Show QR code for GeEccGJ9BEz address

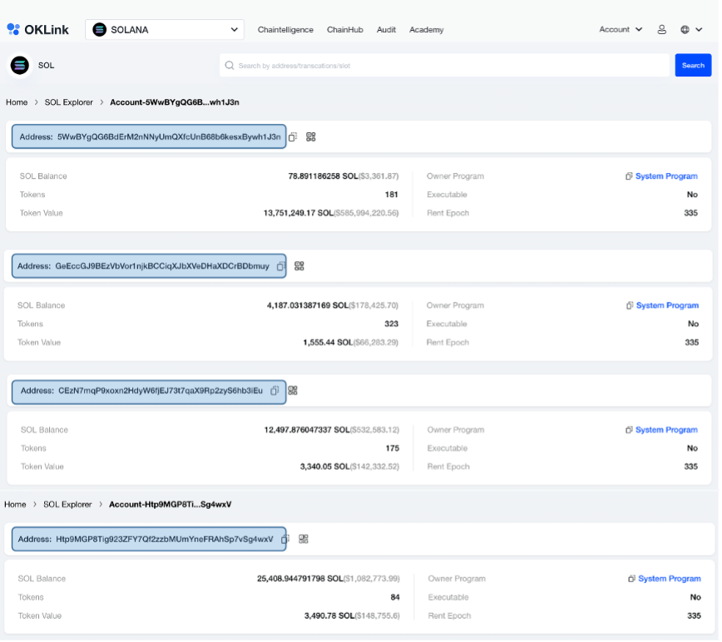coord(299,266)
